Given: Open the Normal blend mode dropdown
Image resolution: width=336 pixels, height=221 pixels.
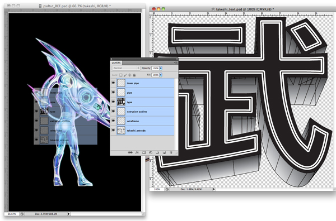Looking at the screenshot, I should coord(126,68).
